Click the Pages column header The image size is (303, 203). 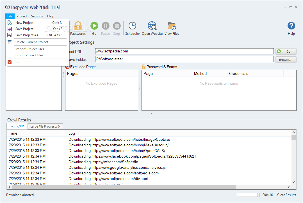[x=88, y=73]
